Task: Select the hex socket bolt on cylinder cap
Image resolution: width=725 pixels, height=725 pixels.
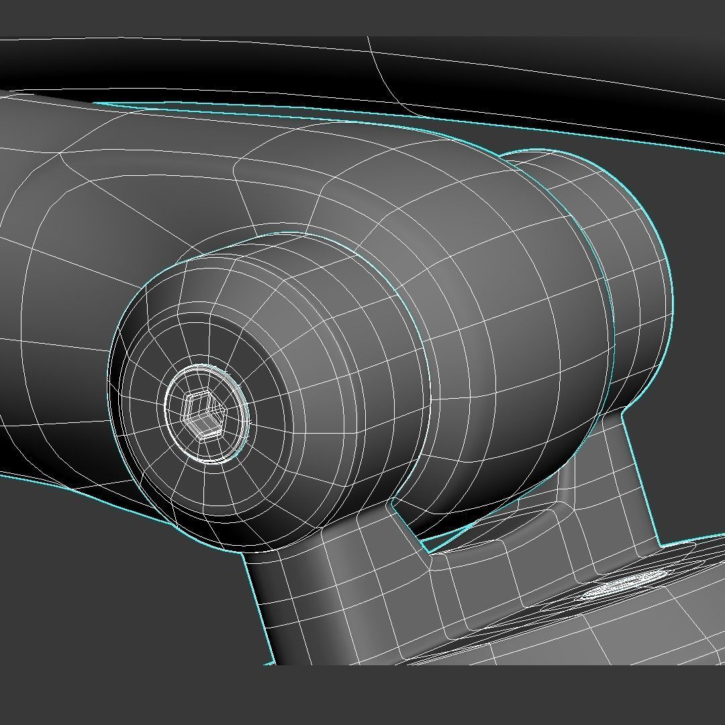Action: coord(207,414)
